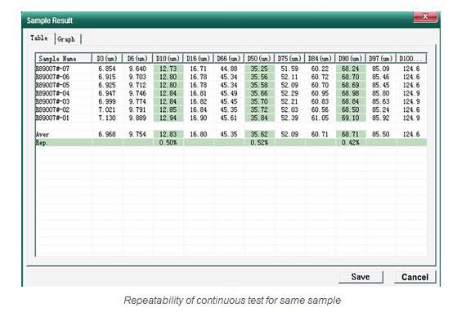Image resolution: width=466 pixels, height=312 pixels.
Task: Click the highlighted D50 value 35.25
Action: (259, 69)
